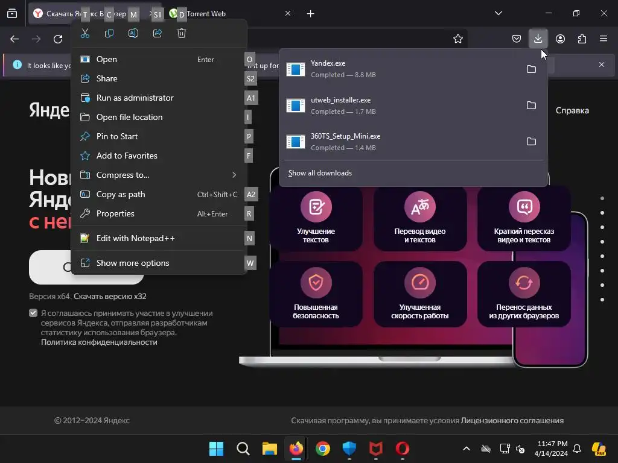Open the Extensions puzzle icon
Viewport: 618px width, 463px height.
582,39
